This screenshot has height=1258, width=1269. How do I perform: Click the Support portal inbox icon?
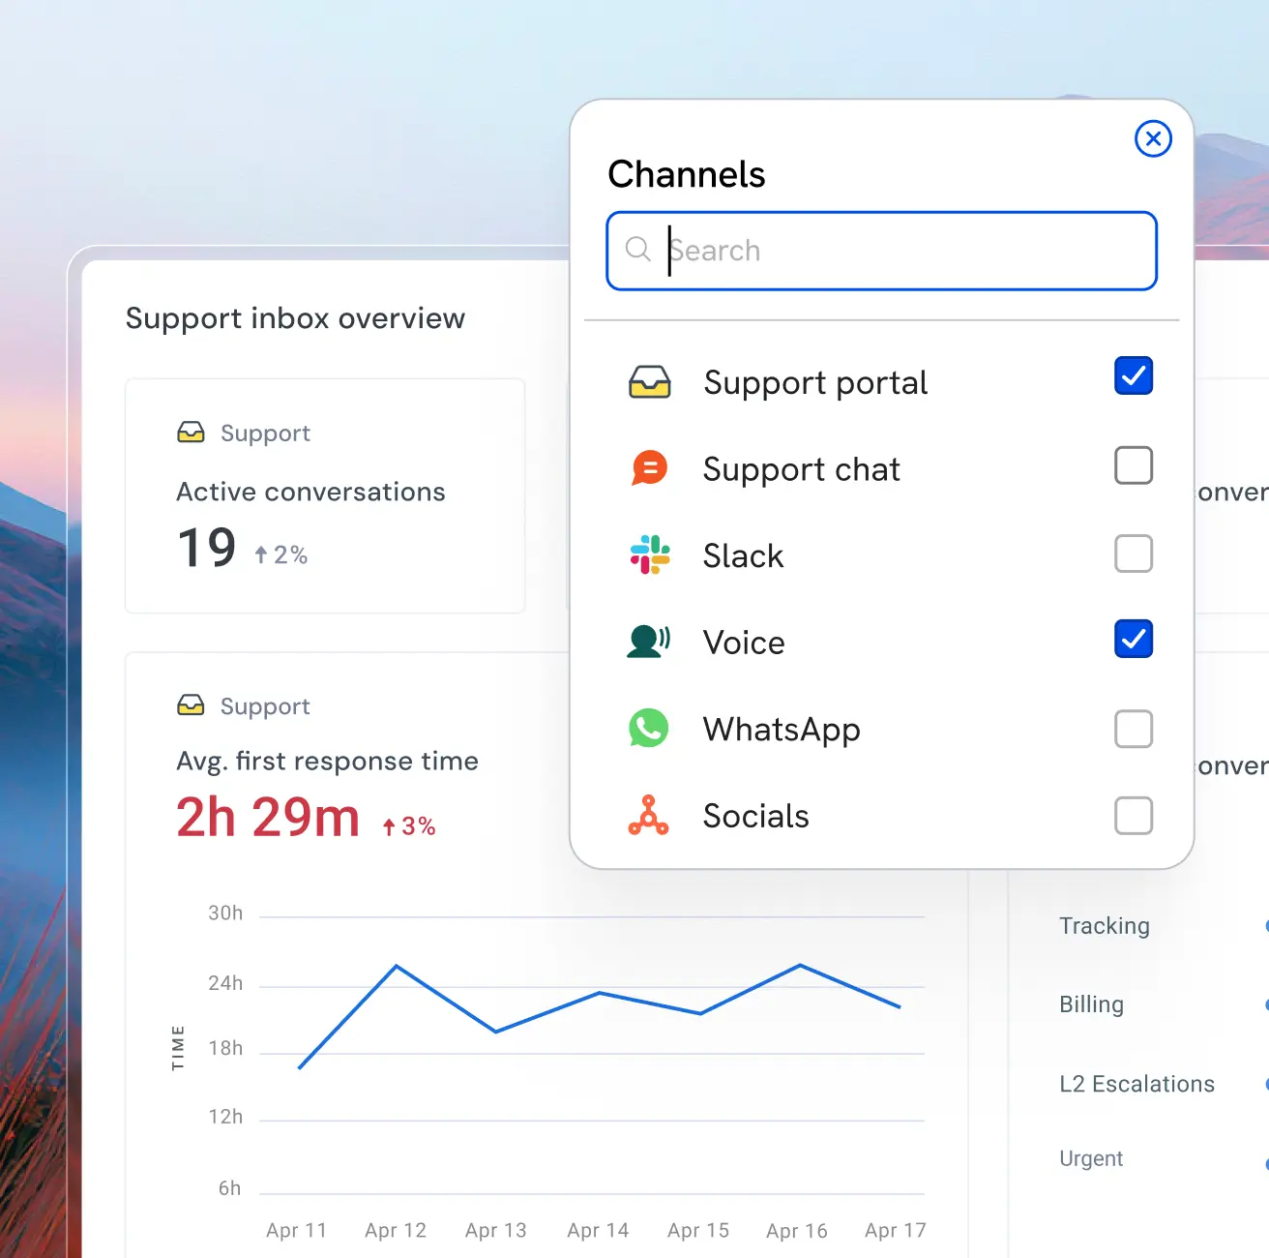[x=650, y=382]
